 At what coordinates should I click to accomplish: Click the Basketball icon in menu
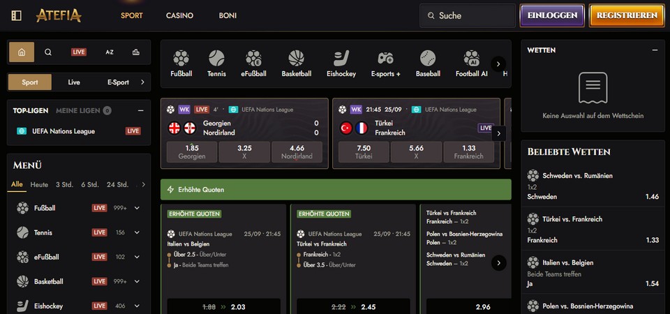point(22,281)
